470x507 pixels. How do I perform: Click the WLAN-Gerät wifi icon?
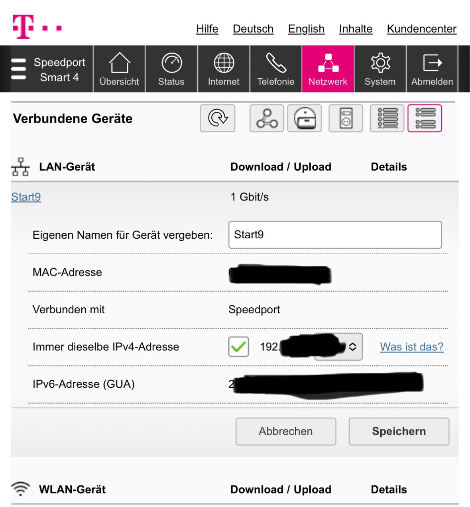[20, 489]
